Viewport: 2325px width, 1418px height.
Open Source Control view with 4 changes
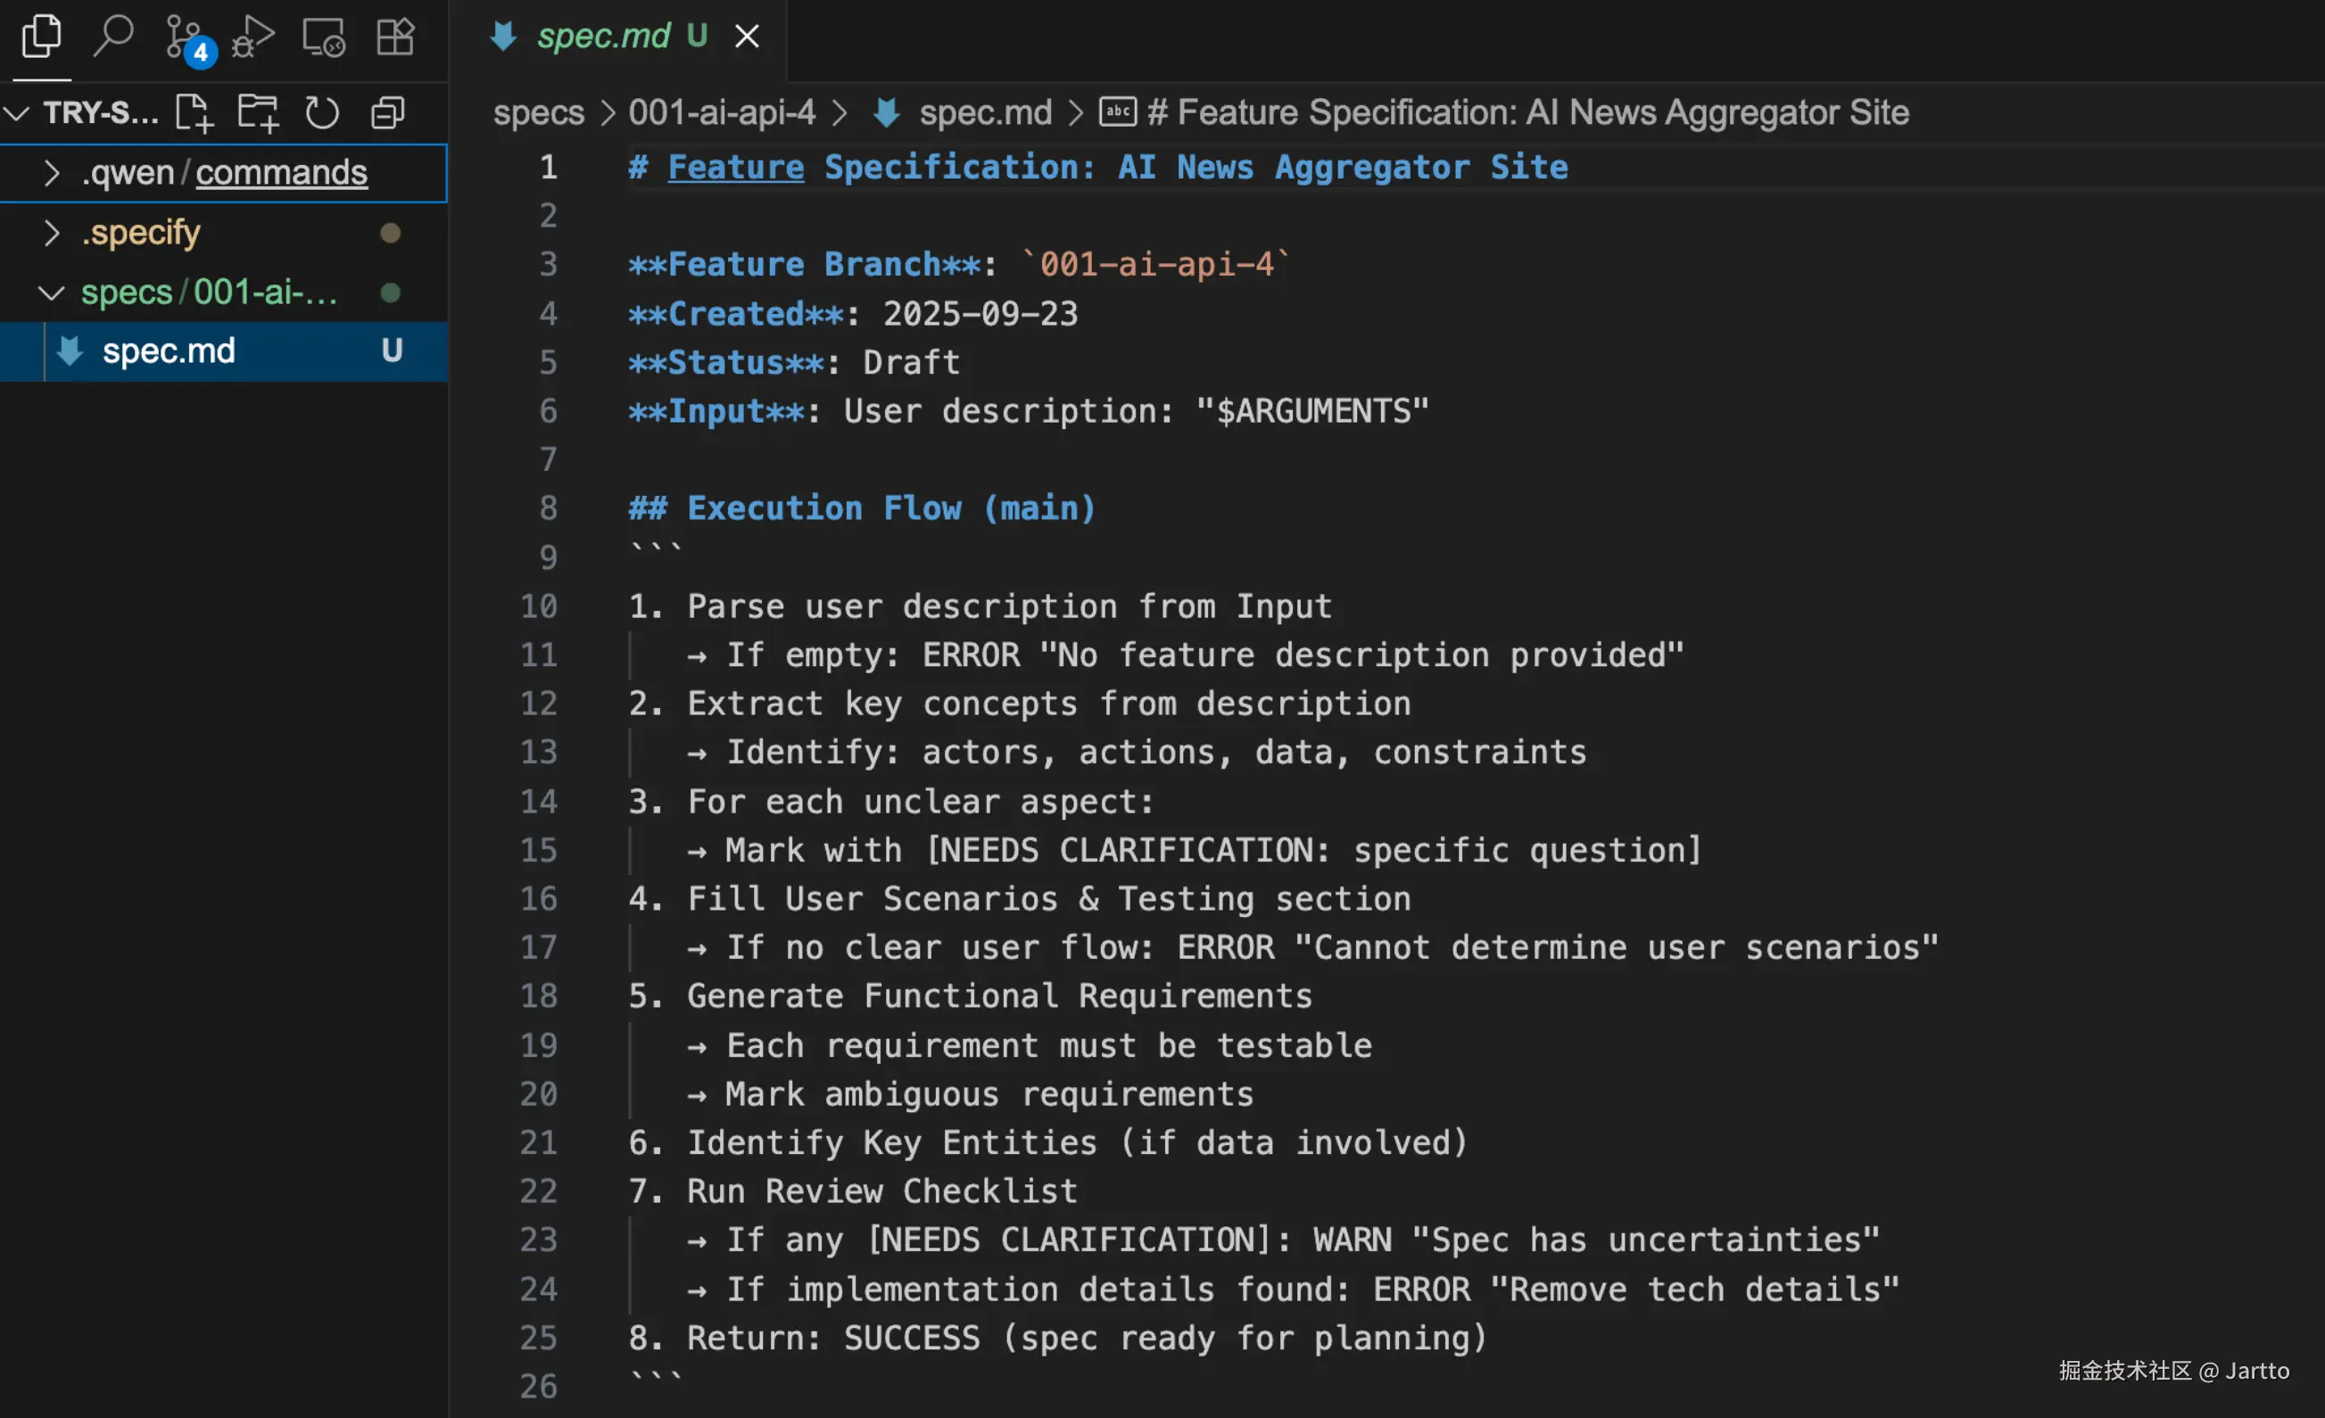pos(185,37)
